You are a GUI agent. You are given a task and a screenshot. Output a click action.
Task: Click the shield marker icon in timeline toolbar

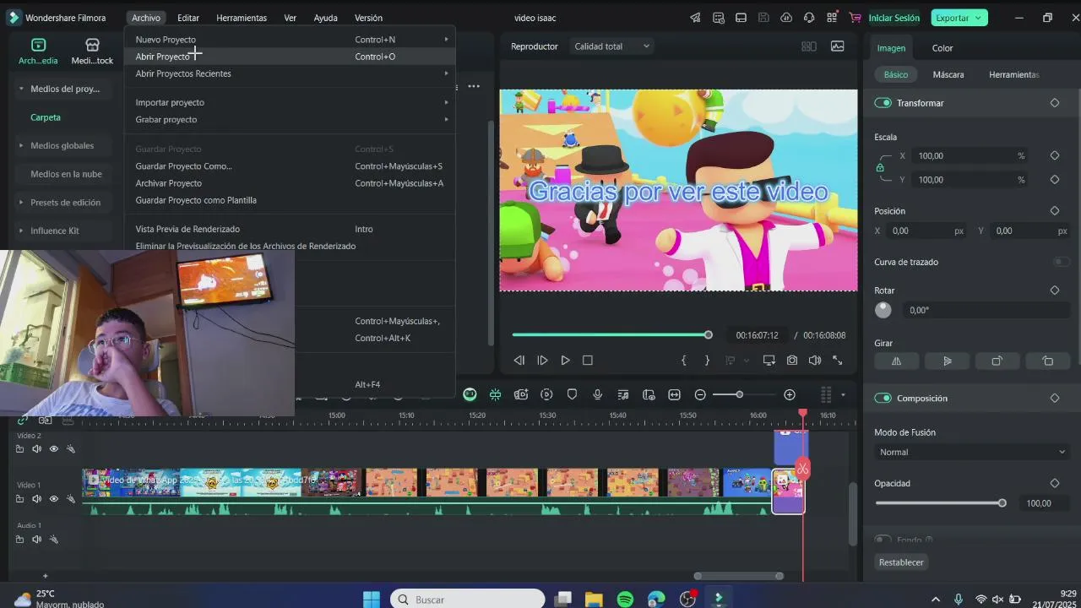(x=572, y=394)
